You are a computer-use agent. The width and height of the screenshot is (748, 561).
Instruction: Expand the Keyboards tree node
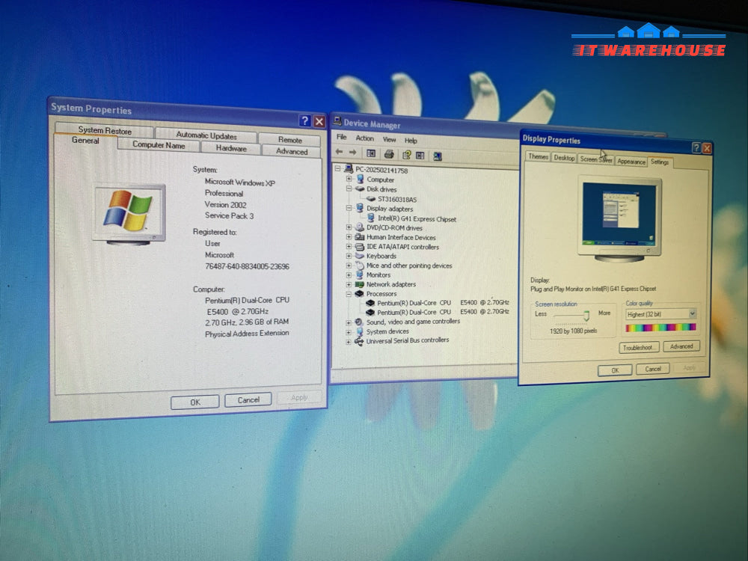point(349,256)
